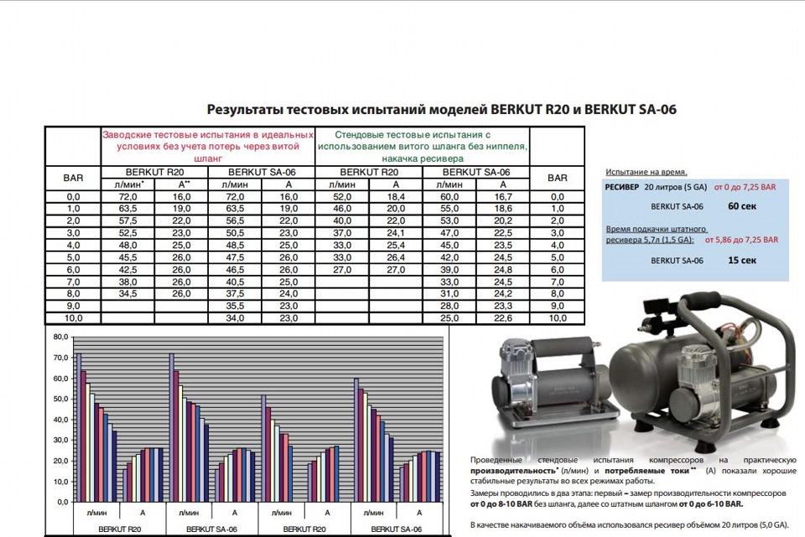This screenshot has height=537, width=805.
Task: Click the table value '50,5'
Action: click(235, 233)
